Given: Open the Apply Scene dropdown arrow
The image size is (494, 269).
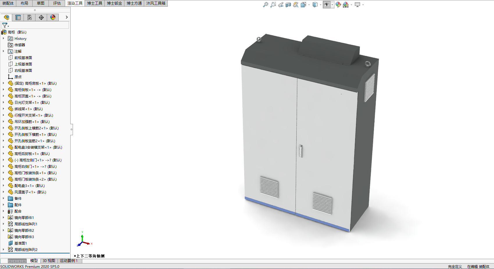Looking at the screenshot, I should tap(351, 5).
